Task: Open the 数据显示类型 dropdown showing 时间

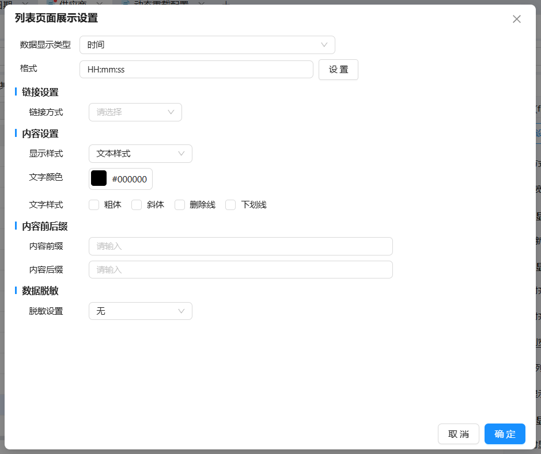Action: coord(207,45)
